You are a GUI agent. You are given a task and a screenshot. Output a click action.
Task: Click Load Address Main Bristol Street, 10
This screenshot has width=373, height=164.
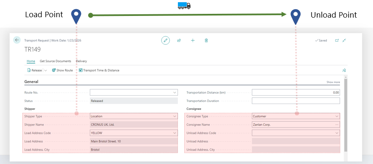134,141
